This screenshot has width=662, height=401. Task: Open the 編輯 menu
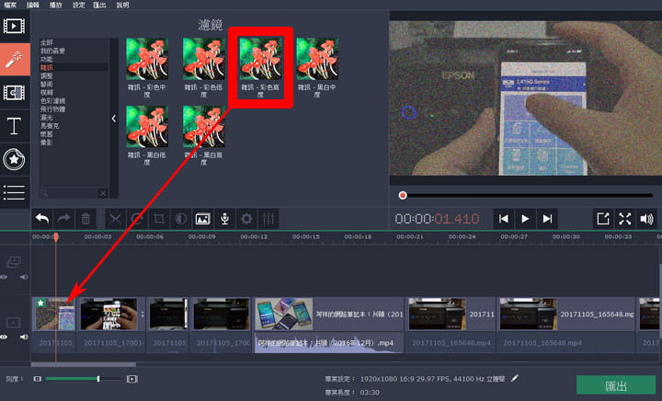tap(33, 6)
